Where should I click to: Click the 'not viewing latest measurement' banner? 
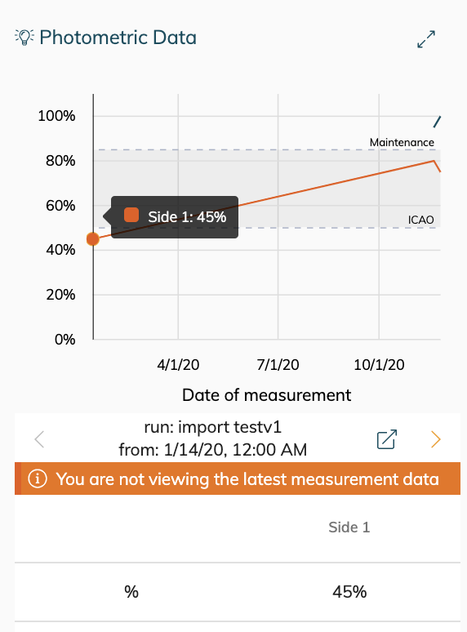click(238, 478)
